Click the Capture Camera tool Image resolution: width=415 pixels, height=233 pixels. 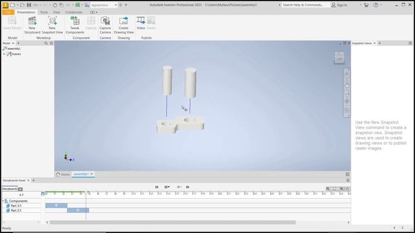point(105,25)
